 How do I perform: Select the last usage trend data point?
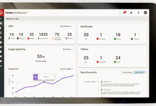click(73, 76)
